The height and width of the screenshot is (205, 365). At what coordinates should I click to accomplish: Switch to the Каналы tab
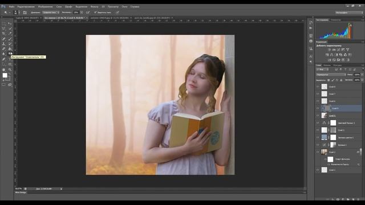[x=327, y=65]
